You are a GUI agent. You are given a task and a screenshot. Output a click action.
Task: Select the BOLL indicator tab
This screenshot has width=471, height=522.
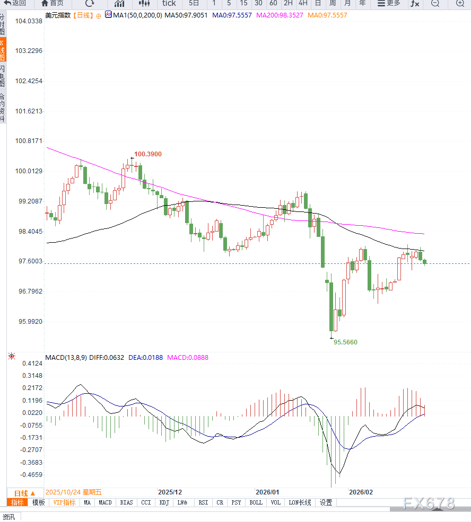256,502
